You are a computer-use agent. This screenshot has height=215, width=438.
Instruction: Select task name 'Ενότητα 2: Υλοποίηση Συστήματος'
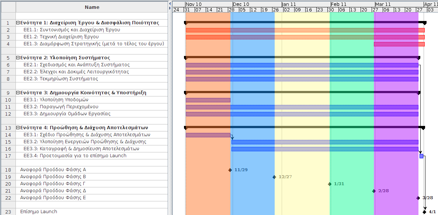click(x=65, y=58)
